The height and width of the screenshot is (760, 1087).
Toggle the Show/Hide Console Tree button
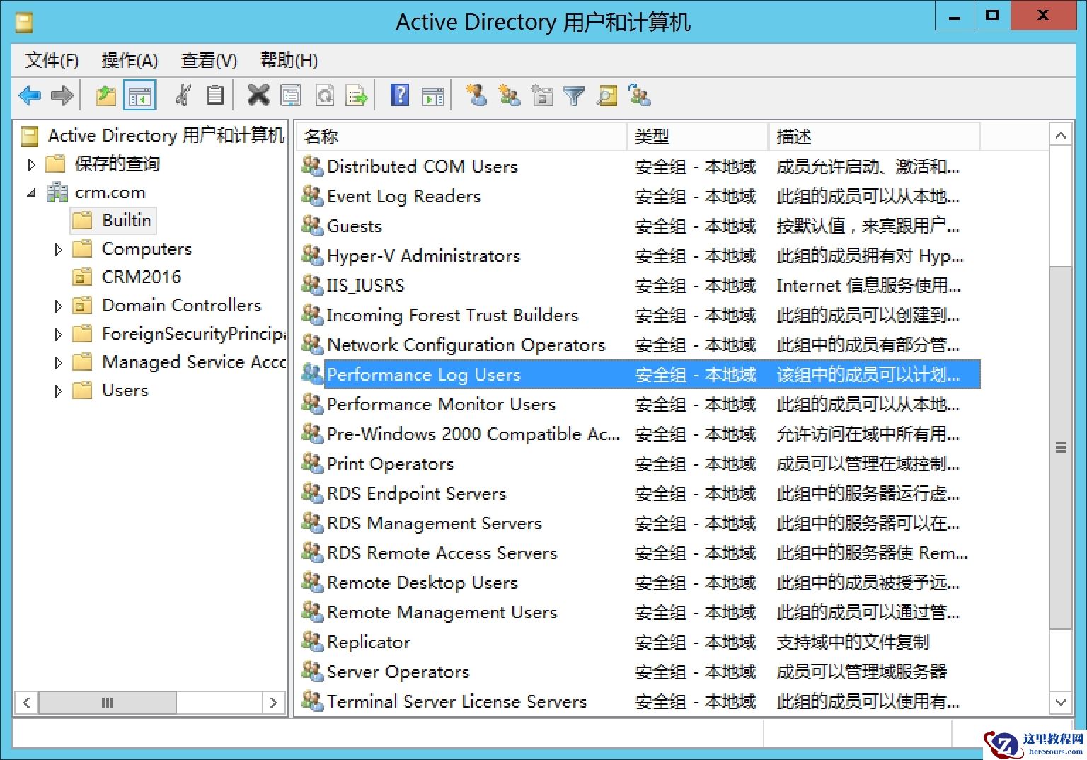(x=139, y=96)
